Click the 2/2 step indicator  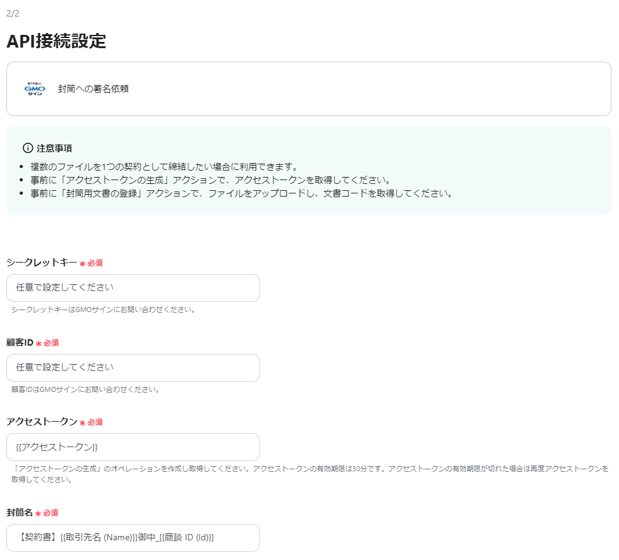click(x=13, y=13)
